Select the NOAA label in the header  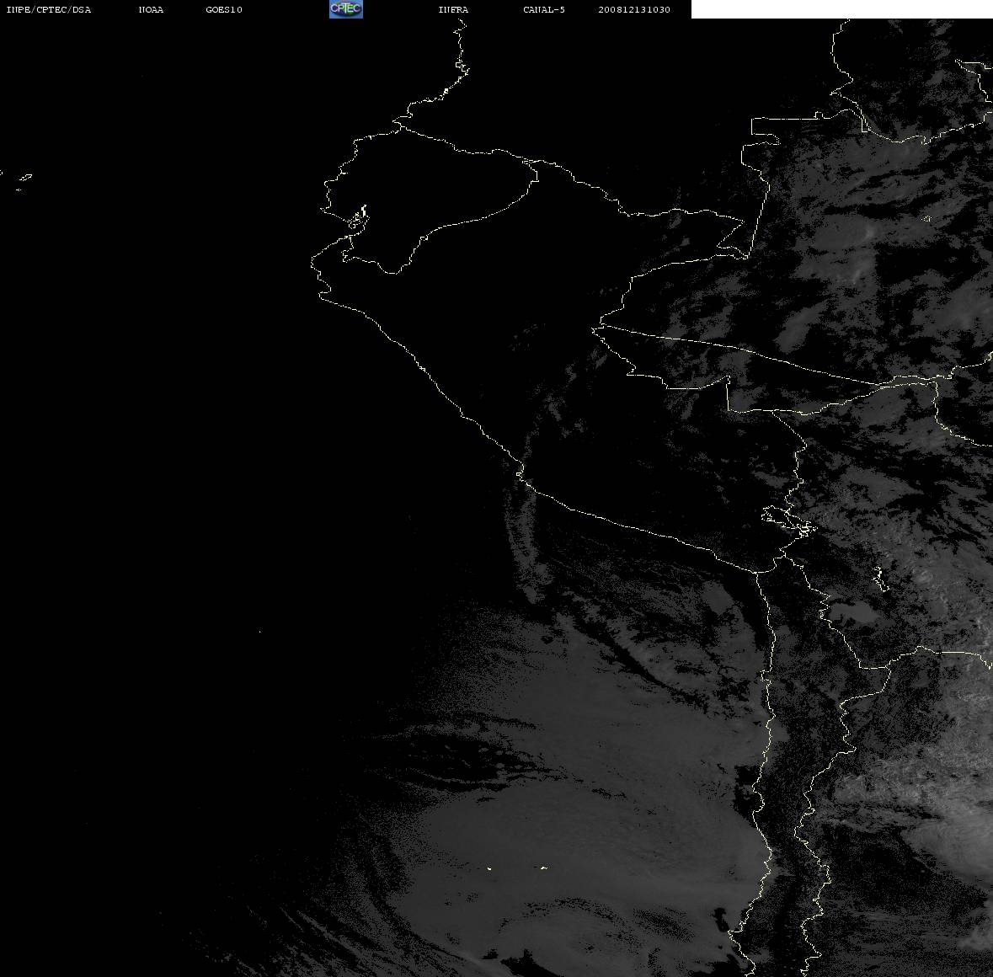pyautogui.click(x=151, y=9)
